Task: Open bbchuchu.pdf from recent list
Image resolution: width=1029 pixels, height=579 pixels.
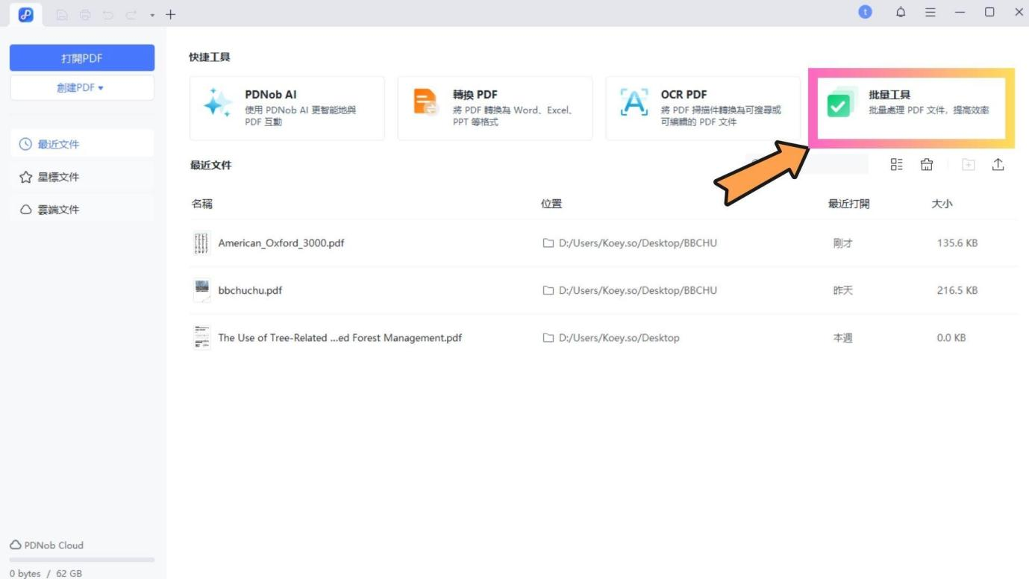Action: (x=250, y=290)
